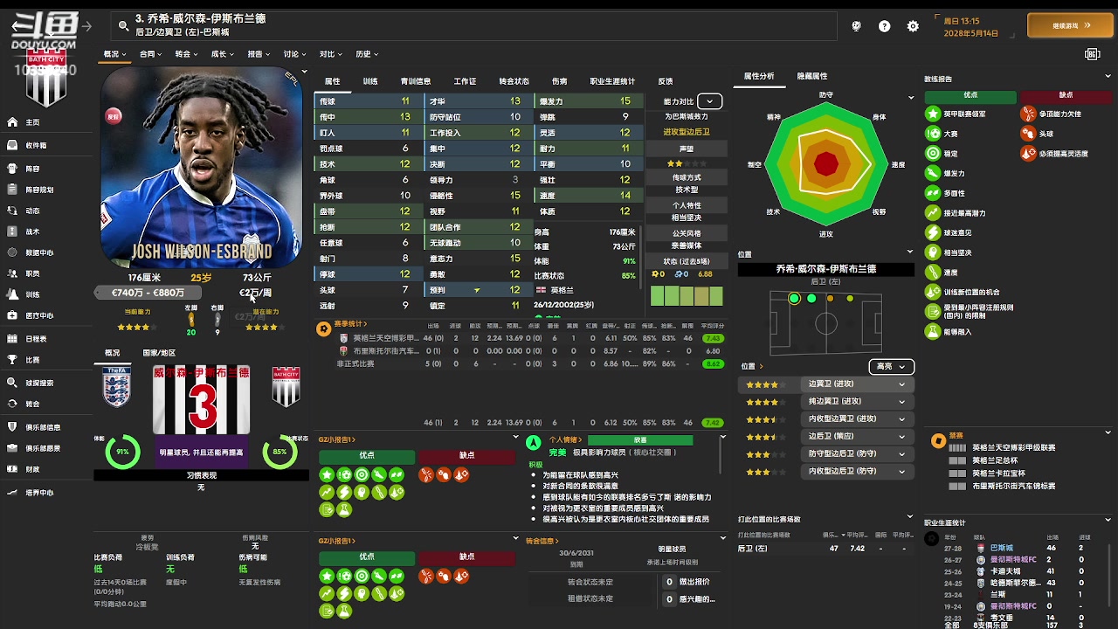The height and width of the screenshot is (629, 1118).
Task: Open the 高亮 highlight dropdown
Action: click(891, 366)
